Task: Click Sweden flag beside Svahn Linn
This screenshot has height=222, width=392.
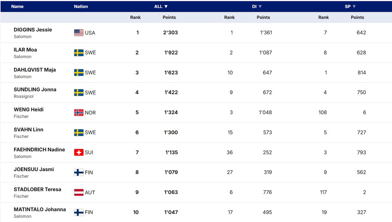Action: [79, 132]
